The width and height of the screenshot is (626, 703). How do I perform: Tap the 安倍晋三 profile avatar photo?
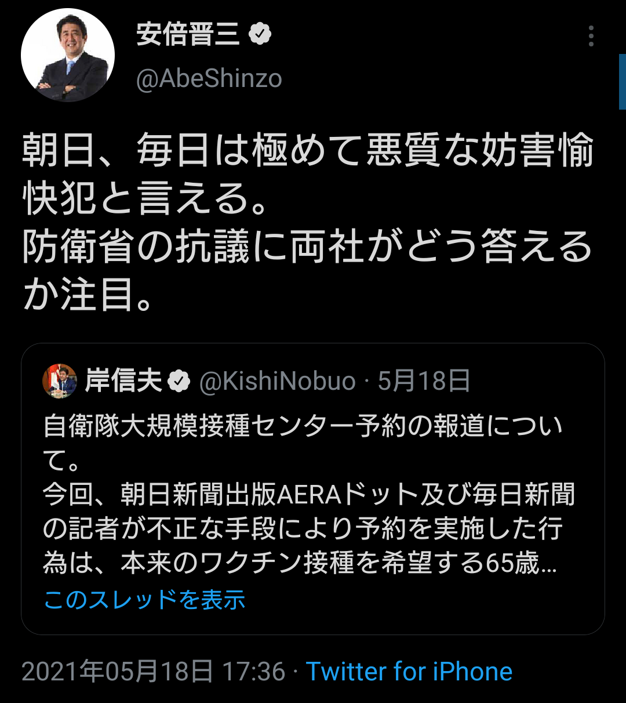click(68, 55)
